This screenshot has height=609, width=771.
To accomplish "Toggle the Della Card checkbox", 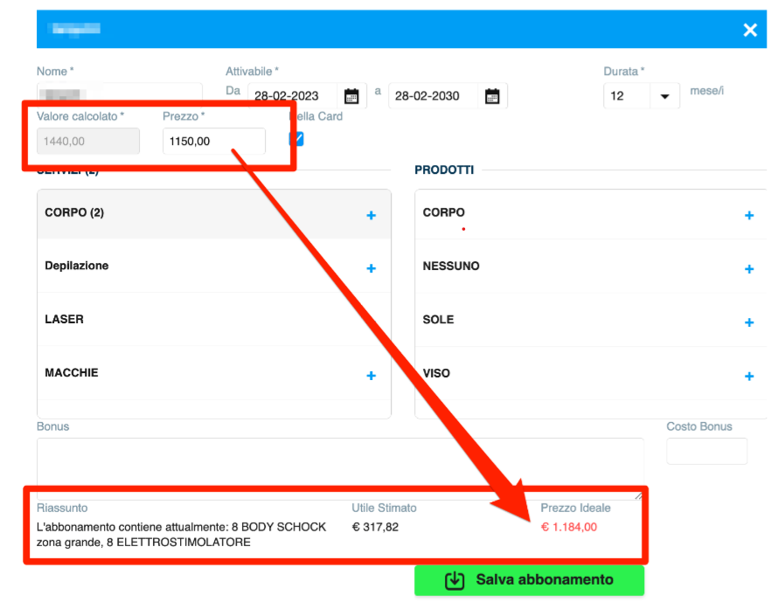I will 296,138.
